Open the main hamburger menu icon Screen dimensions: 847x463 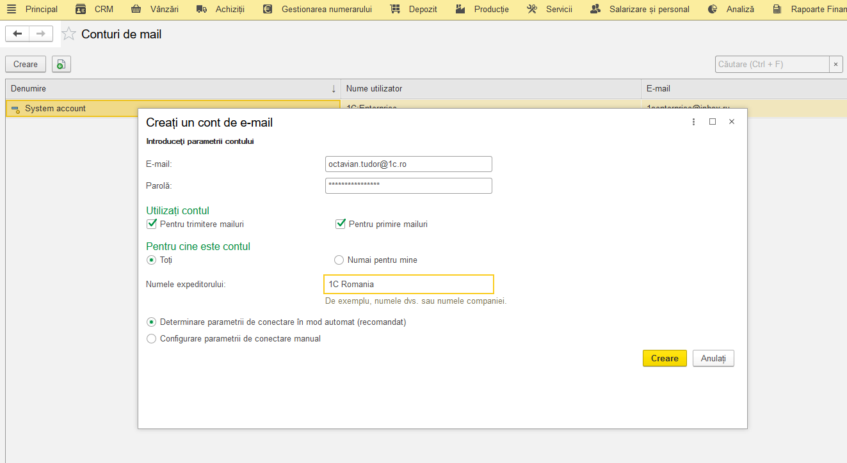tap(12, 9)
